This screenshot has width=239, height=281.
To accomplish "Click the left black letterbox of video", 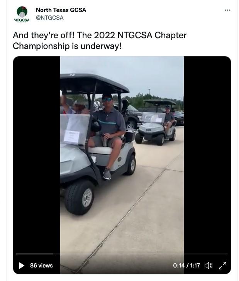I will (37, 154).
